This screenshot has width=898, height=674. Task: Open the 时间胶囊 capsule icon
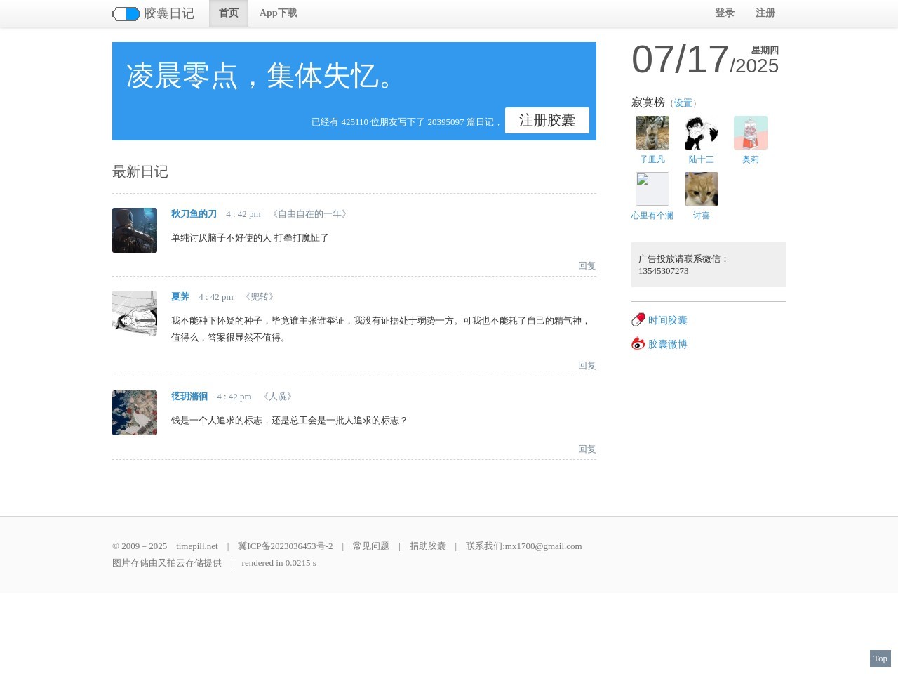point(638,319)
